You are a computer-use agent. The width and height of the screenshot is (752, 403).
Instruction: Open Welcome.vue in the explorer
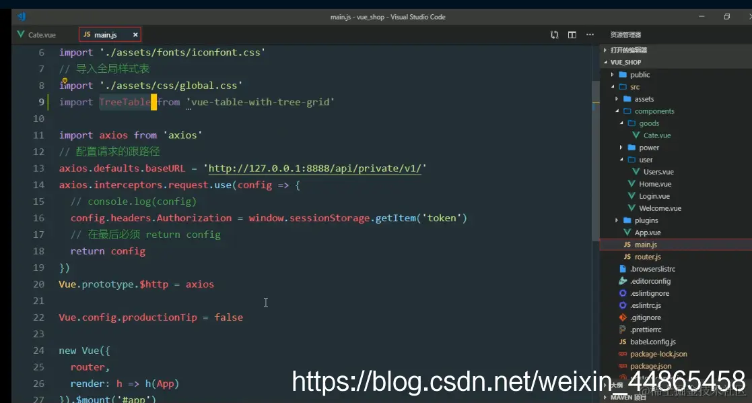pos(660,208)
